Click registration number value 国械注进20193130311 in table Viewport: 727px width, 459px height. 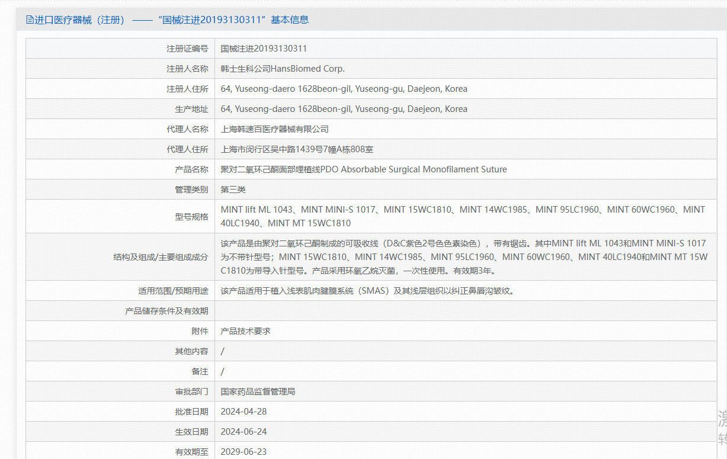(264, 49)
